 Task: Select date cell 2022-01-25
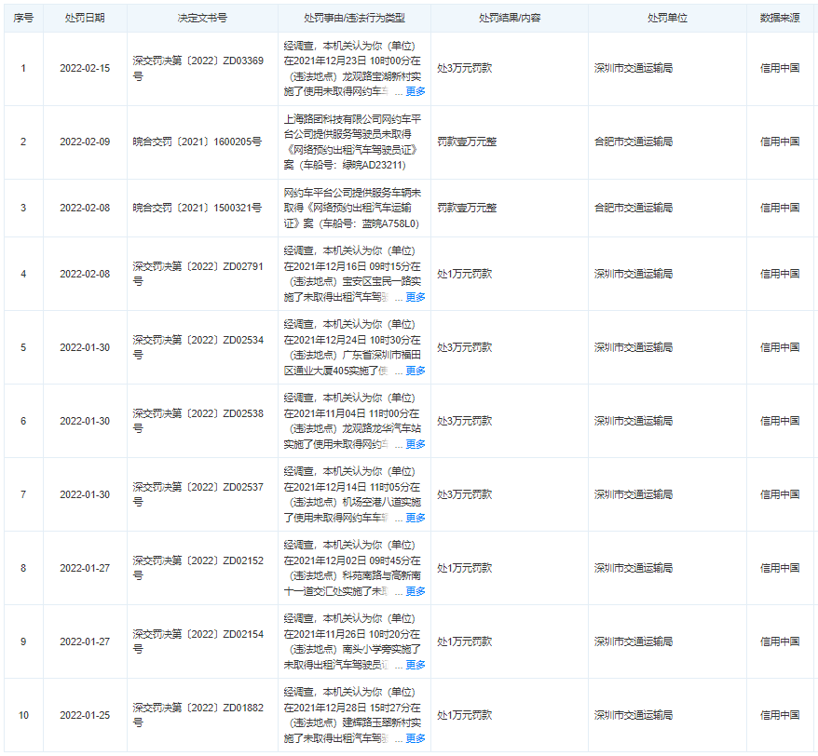tap(85, 715)
